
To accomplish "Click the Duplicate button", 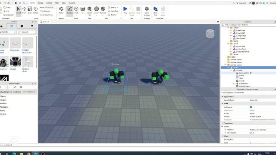I will pos(8,15).
